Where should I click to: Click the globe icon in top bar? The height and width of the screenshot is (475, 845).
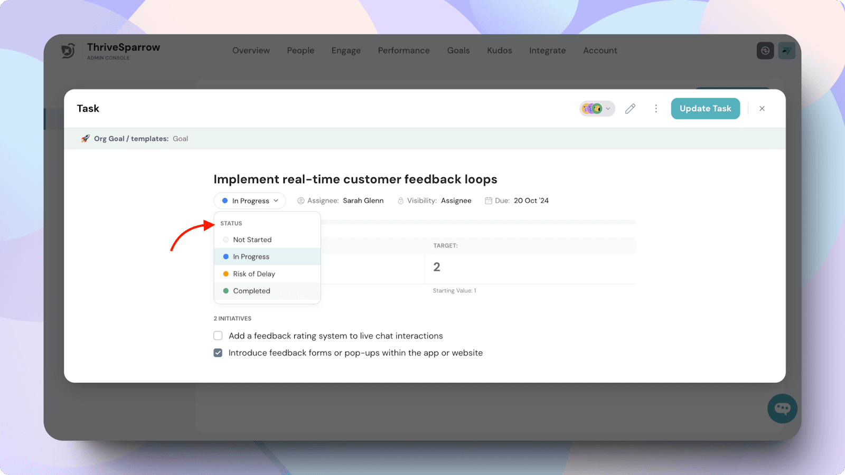click(x=765, y=51)
